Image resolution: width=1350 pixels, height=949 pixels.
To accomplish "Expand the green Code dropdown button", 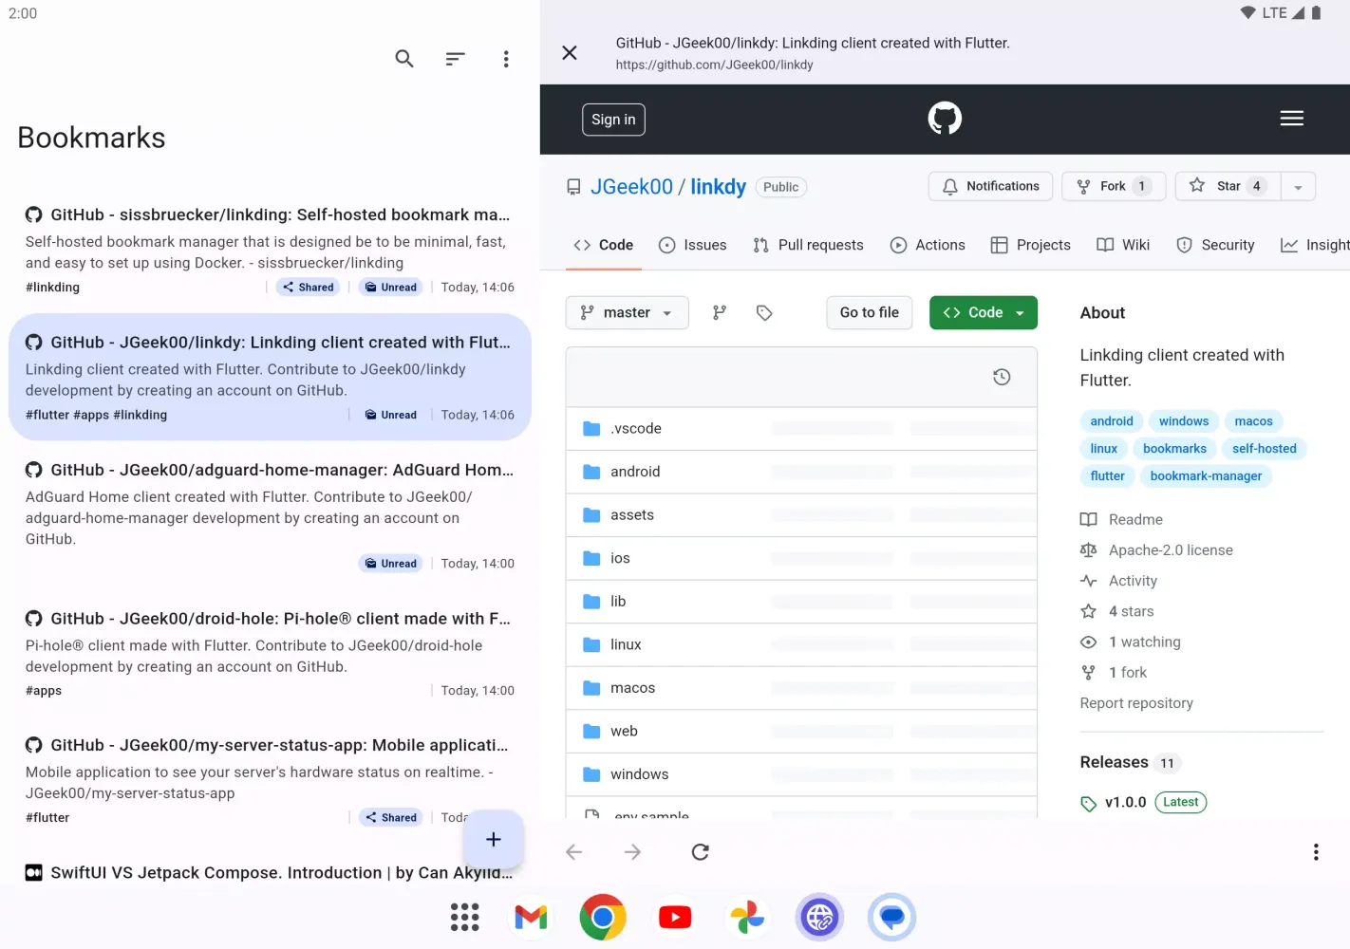I will point(984,312).
